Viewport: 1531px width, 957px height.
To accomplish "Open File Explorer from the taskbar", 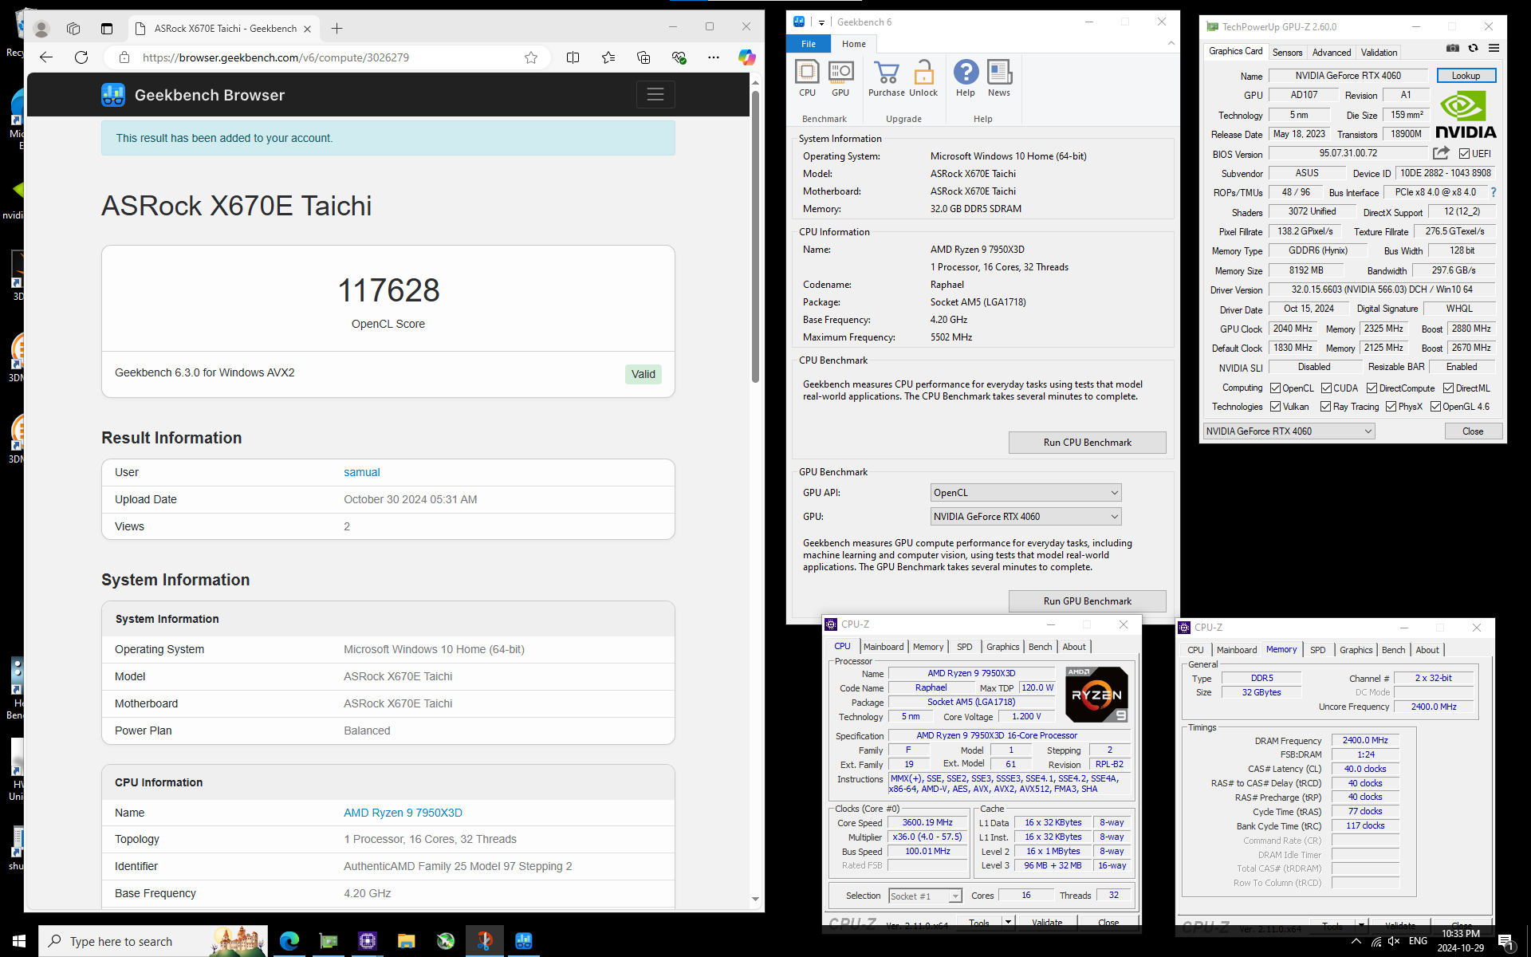I will click(407, 941).
